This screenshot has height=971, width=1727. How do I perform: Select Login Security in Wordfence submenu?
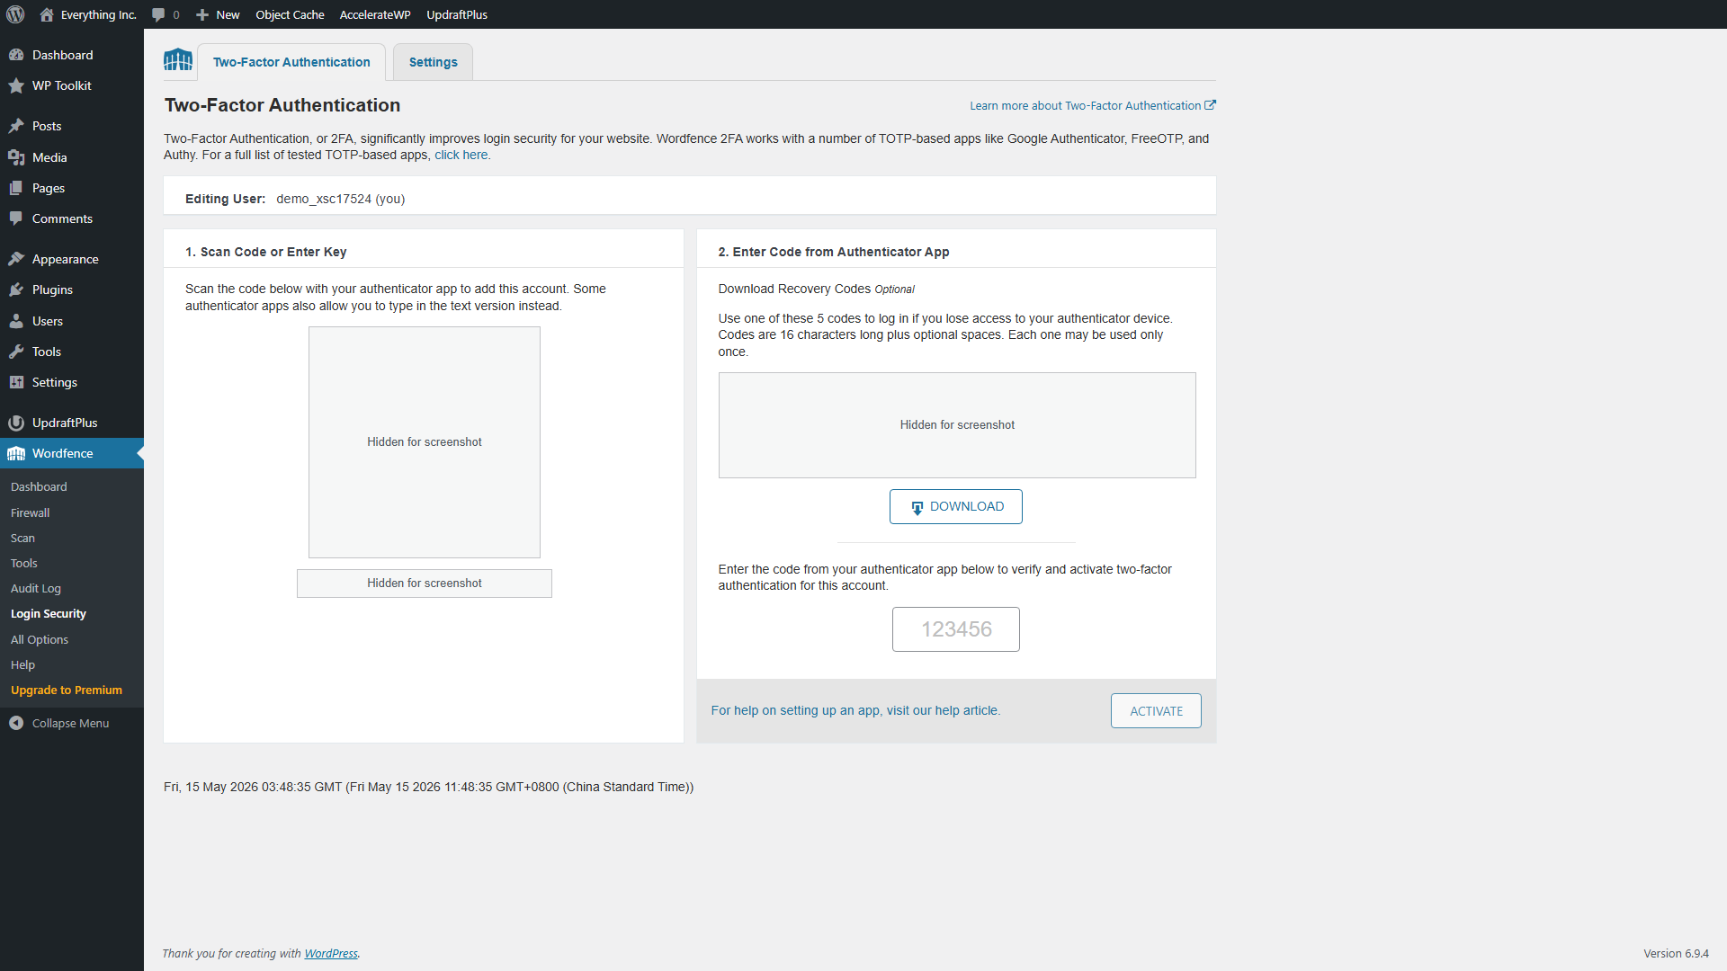click(49, 613)
